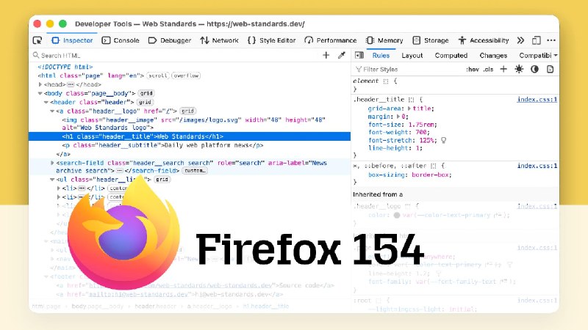The height and width of the screenshot is (330, 588).
Task: Expand the sidebar tabs overflow arrow
Action: (556, 56)
